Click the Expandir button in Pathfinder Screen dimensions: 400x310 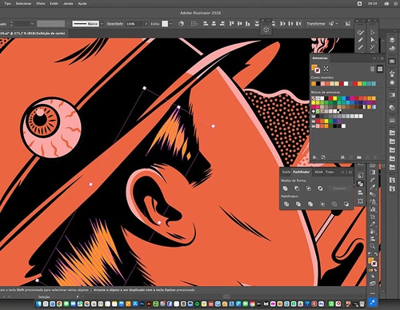(x=340, y=189)
